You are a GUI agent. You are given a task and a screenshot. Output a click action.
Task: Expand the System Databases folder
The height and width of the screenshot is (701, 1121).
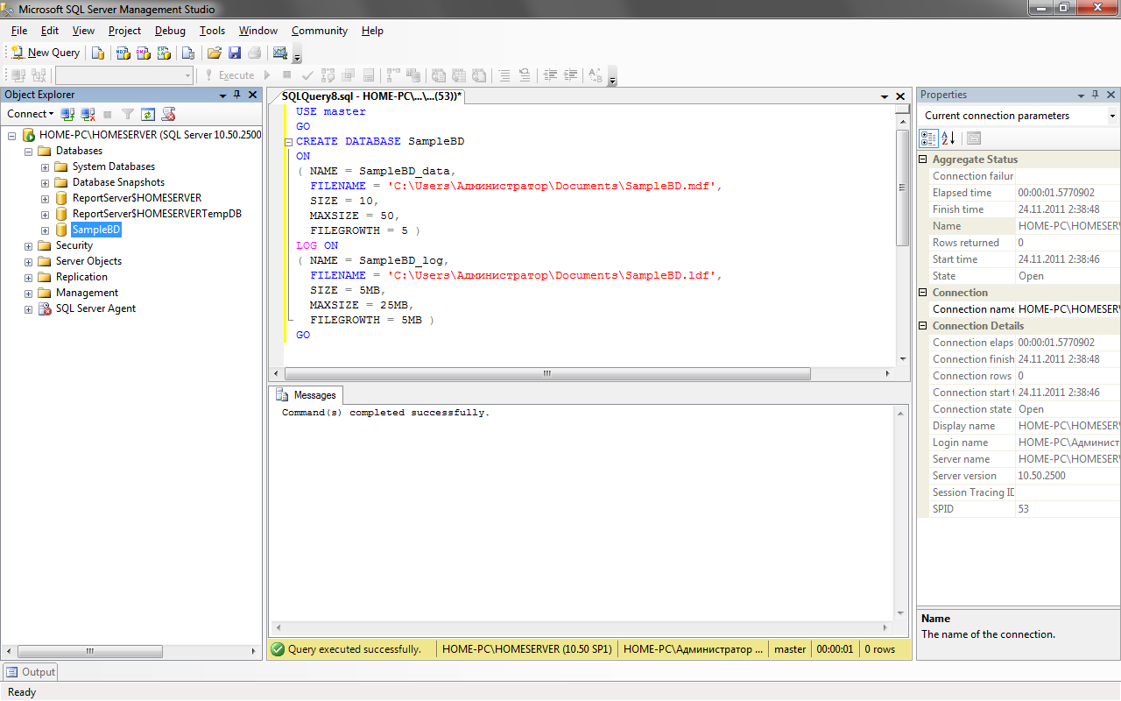pos(45,166)
